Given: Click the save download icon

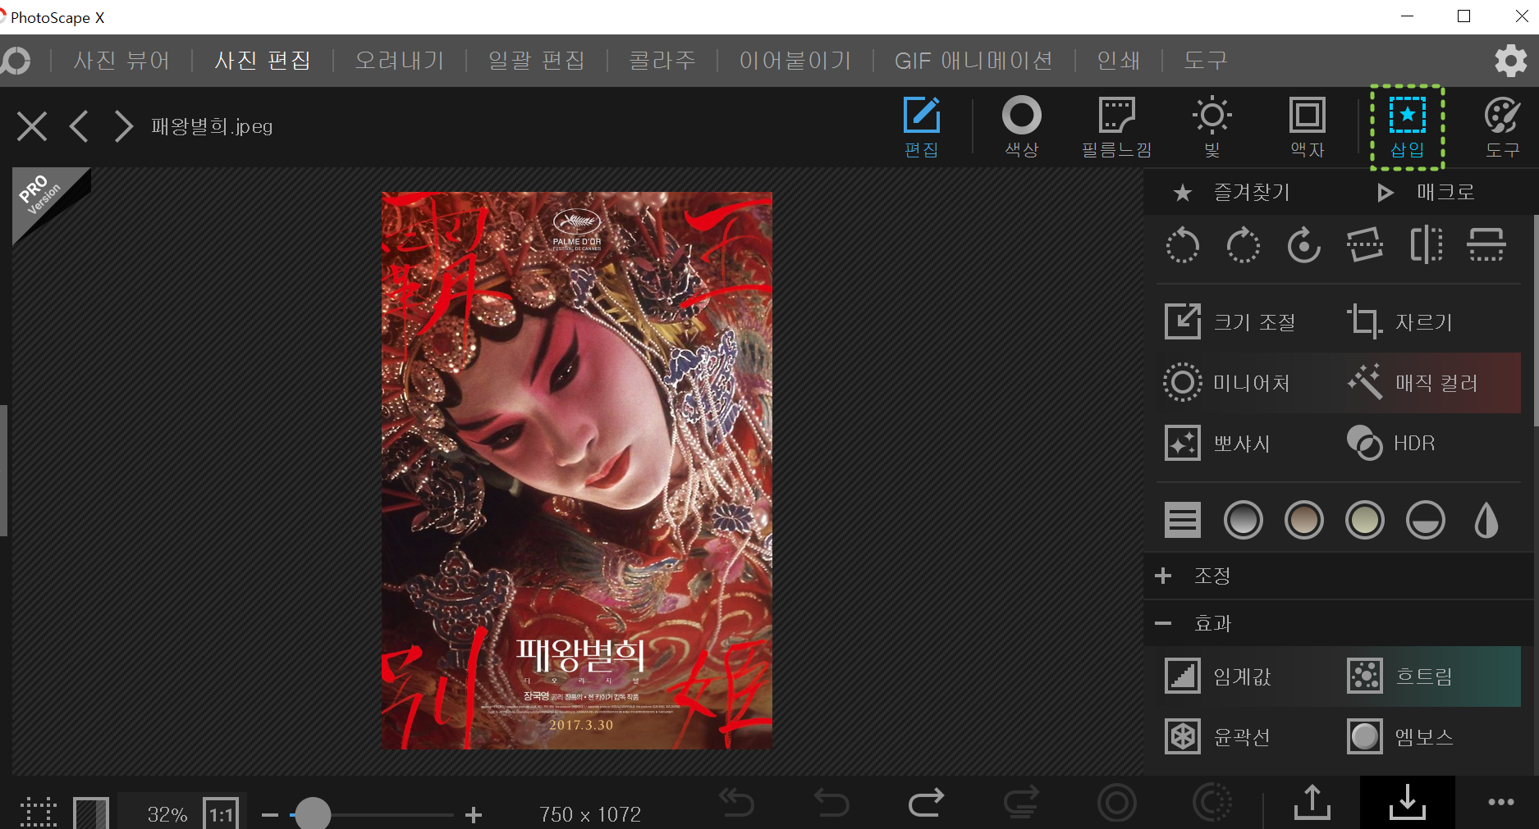Looking at the screenshot, I should [x=1408, y=803].
